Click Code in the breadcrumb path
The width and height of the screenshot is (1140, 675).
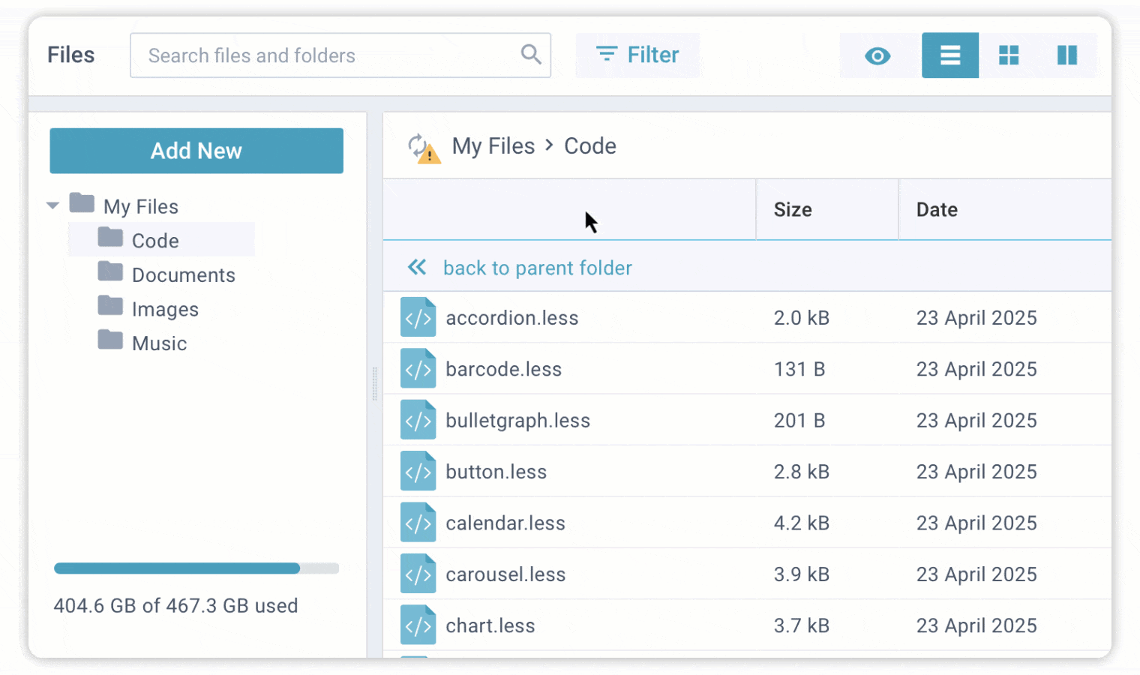click(x=590, y=146)
